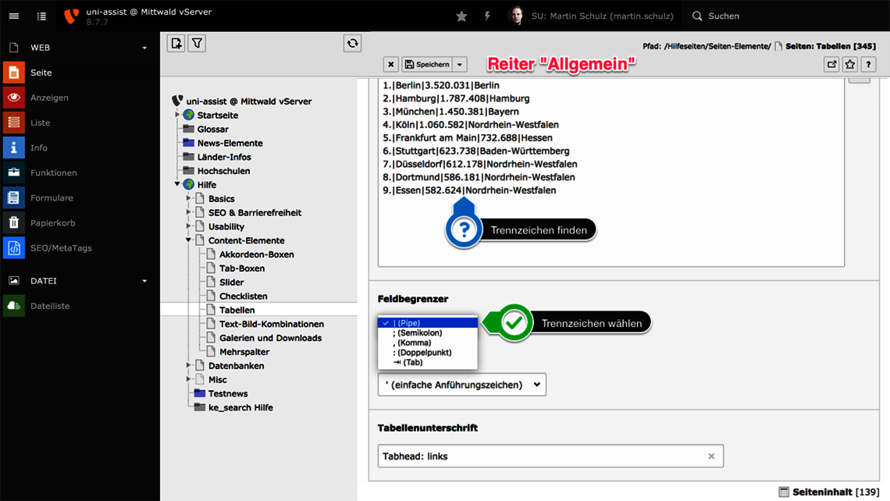Open the flush caches lightning icon
Screen dimensions: 890x501
coord(487,16)
